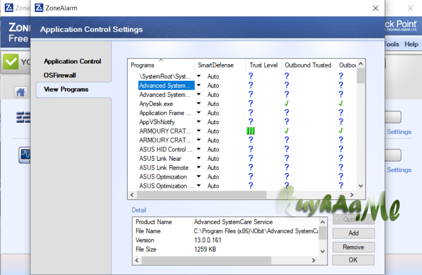Click programs list horizontal scrollbar thumb

pyautogui.click(x=202, y=195)
